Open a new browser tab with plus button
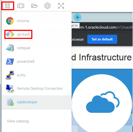 pyautogui.click(x=77, y=17)
